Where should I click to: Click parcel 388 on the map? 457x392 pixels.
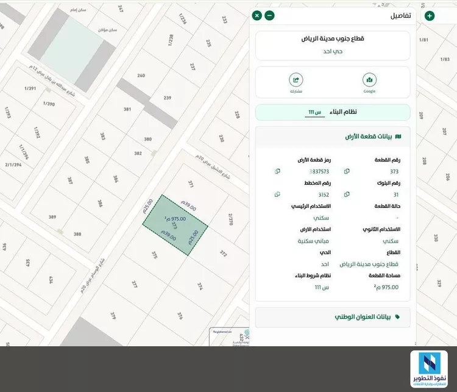tap(77, 234)
